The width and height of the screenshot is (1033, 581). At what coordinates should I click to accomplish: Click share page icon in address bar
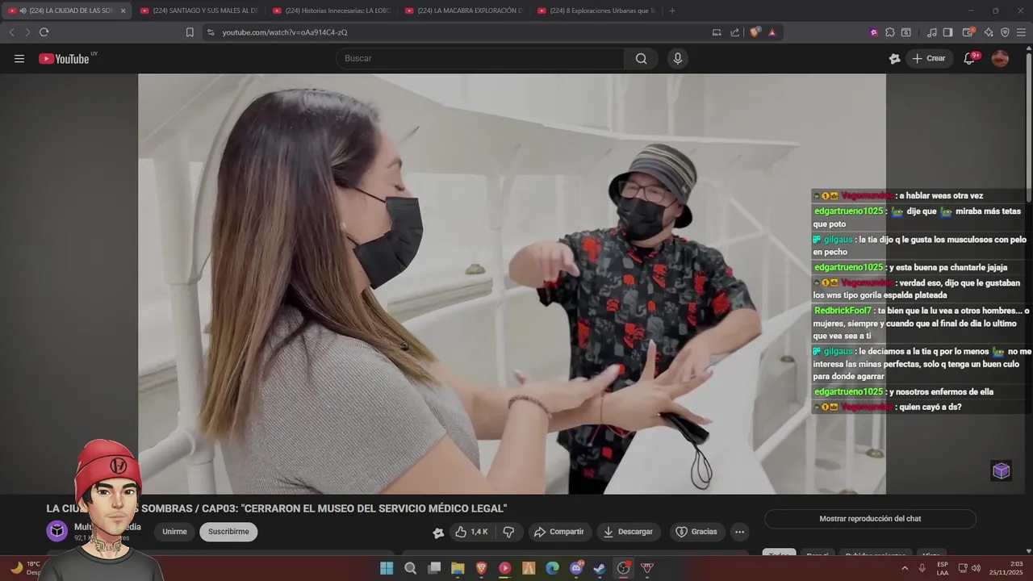735,32
